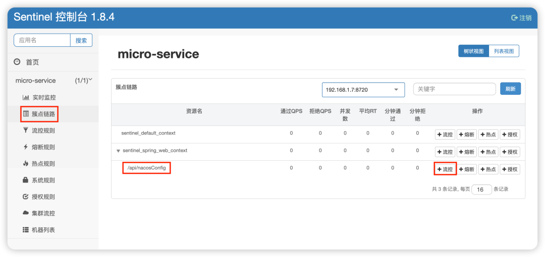Click the 平均RT column header
This screenshot has width=545, height=257.
point(368,111)
